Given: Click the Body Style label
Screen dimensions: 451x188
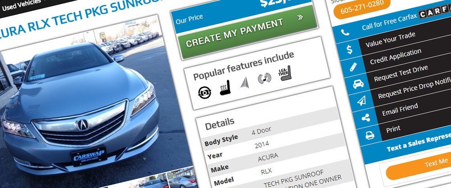Looking at the screenshot, I should (221, 140).
